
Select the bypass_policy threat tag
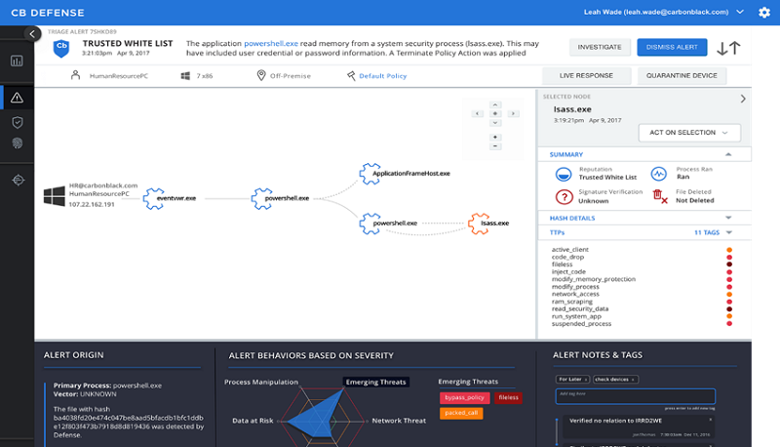click(464, 397)
